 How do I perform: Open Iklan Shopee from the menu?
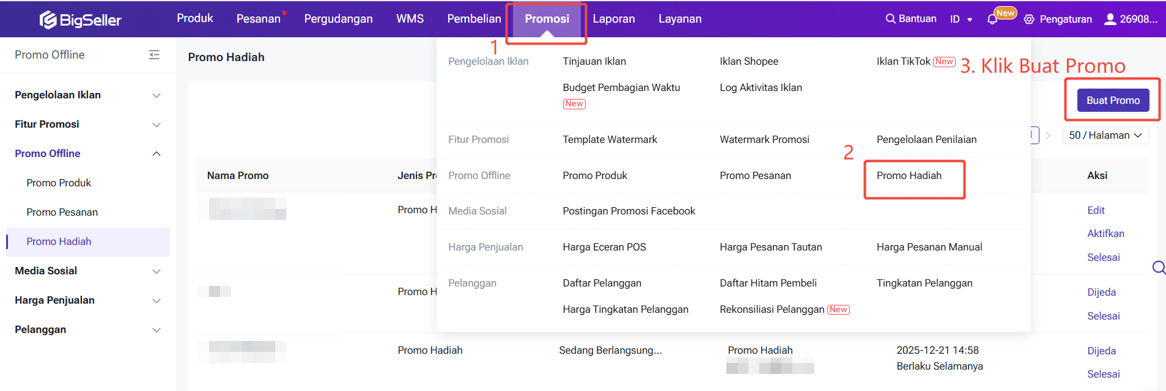point(748,61)
